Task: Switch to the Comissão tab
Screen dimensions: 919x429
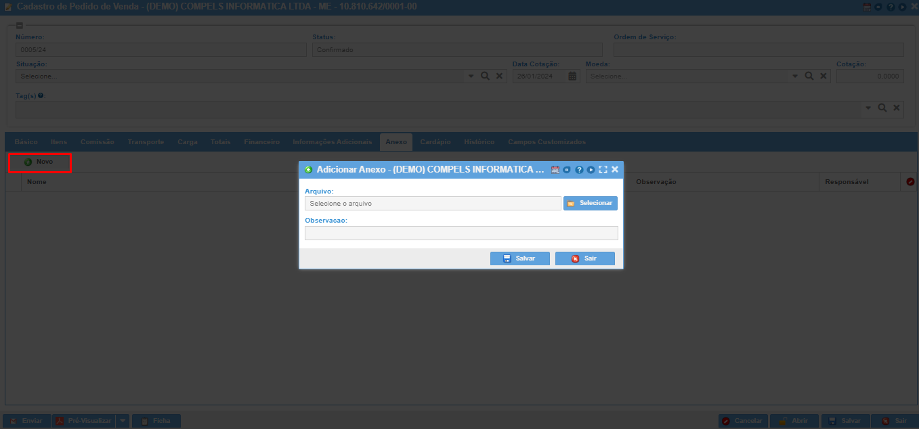Action: (97, 142)
